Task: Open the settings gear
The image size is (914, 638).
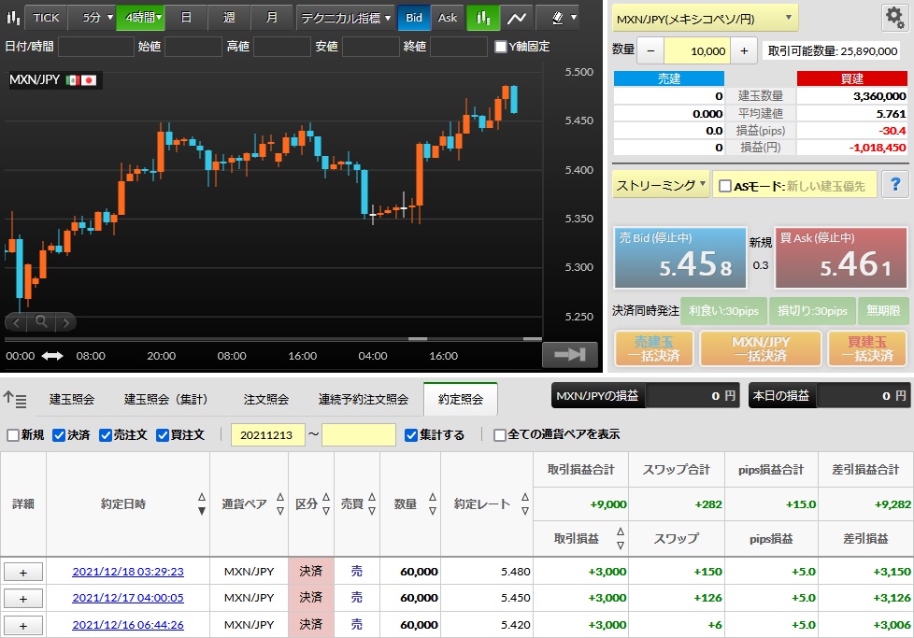Action: pyautogui.click(x=894, y=18)
